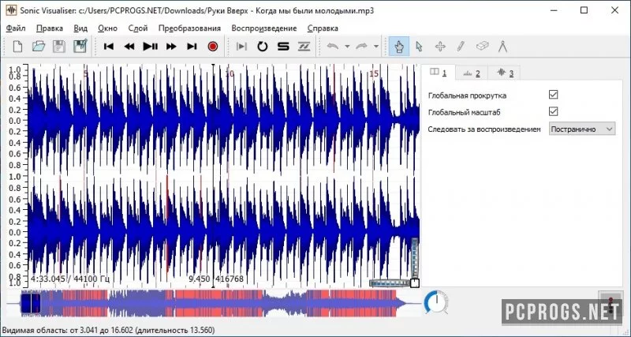Jump to the end of the audio
Viewport: 631px width, 337px height.
coord(192,47)
